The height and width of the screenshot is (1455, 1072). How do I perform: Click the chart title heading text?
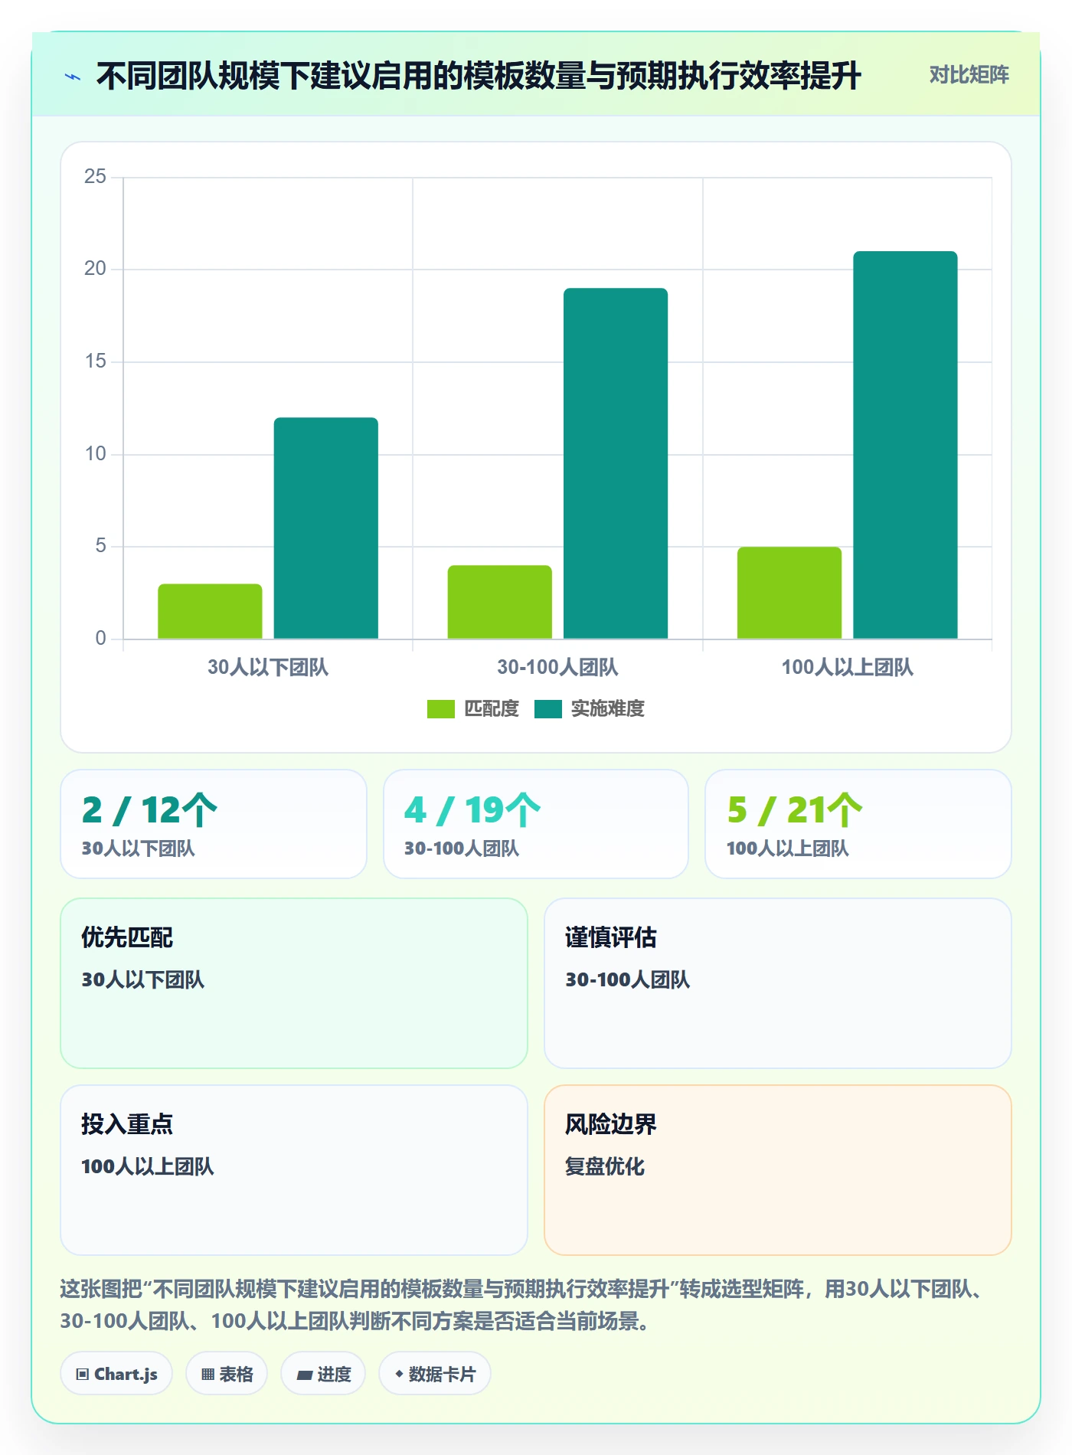pyautogui.click(x=479, y=76)
